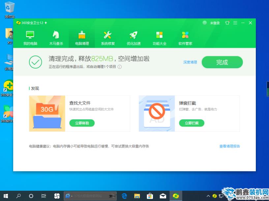Open taskbar search magnifier
The image size is (269, 201).
click(18, 196)
